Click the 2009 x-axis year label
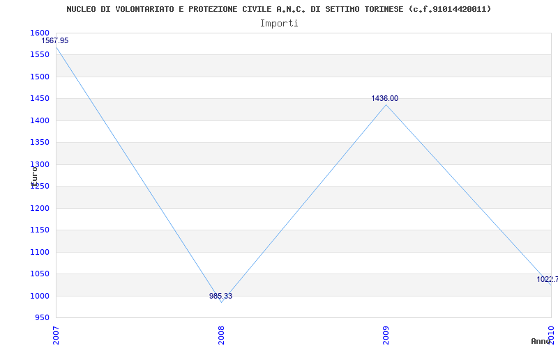This screenshot has height=348, width=558. click(x=386, y=334)
